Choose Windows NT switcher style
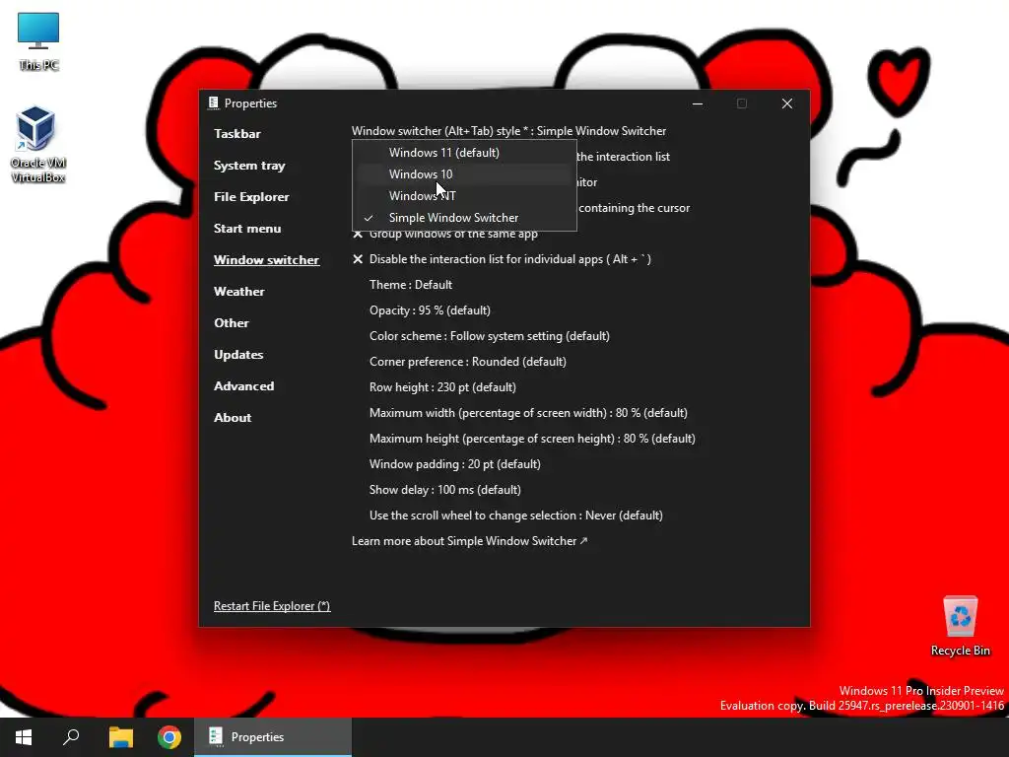 [464, 196]
